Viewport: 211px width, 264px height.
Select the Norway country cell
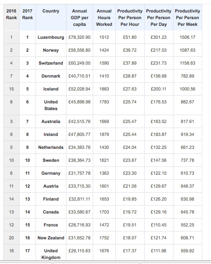51,50
